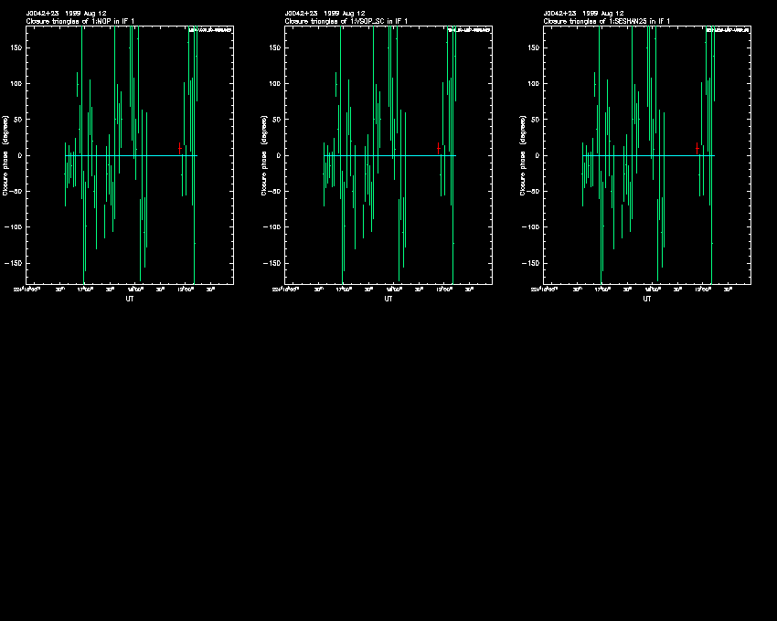Click the 50 tick label on the NOP plot

point(19,120)
